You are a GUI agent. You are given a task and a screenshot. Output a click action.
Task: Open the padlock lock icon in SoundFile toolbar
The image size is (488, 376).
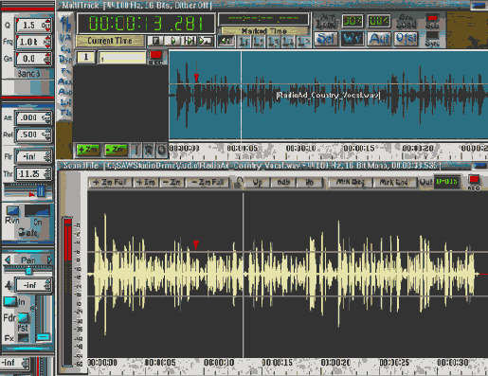coord(240,182)
